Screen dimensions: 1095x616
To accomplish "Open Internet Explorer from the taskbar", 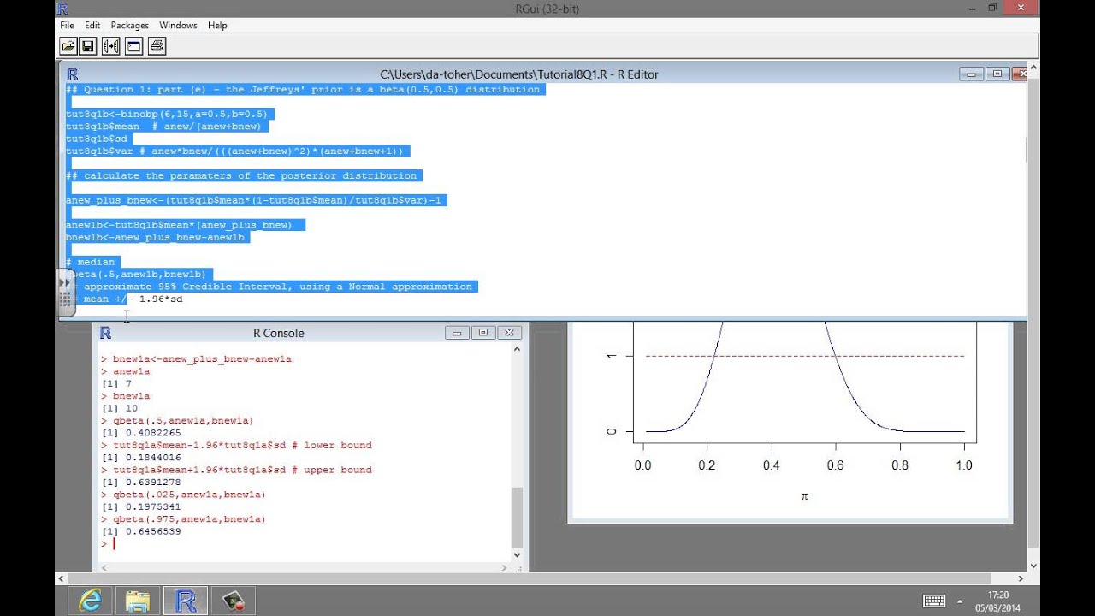I will (91, 601).
